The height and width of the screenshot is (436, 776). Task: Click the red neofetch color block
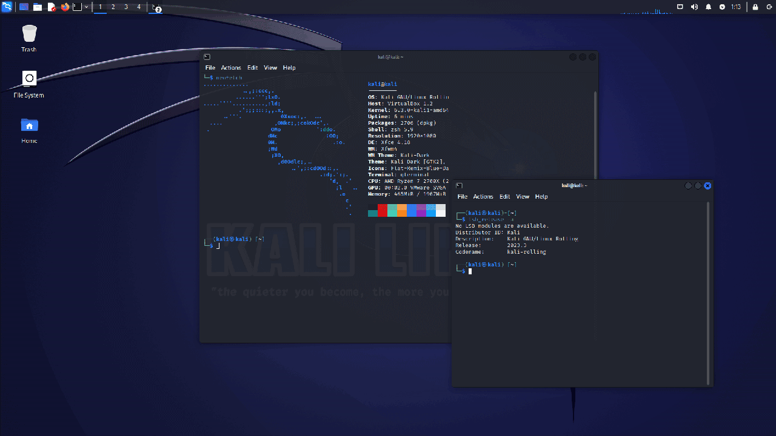[383, 211]
